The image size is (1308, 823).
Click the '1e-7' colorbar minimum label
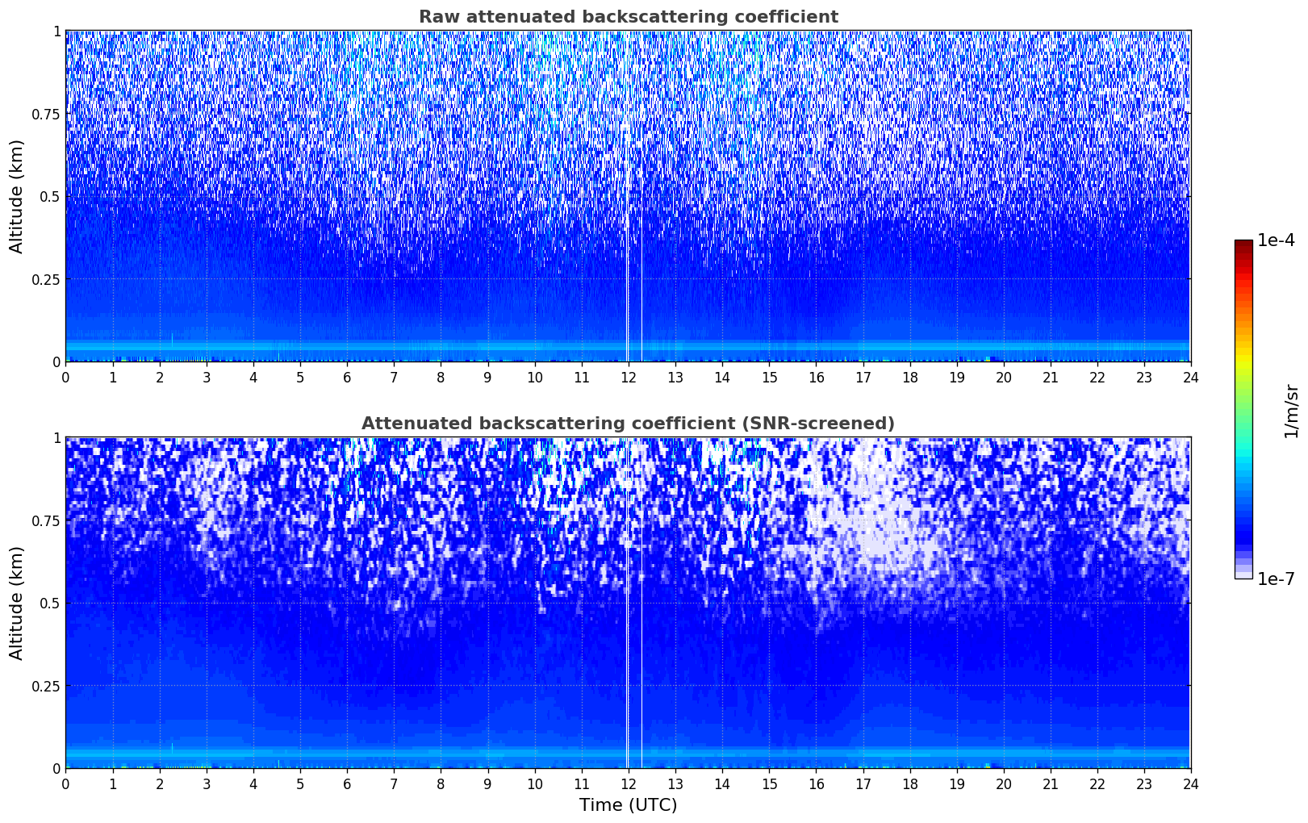click(1276, 579)
